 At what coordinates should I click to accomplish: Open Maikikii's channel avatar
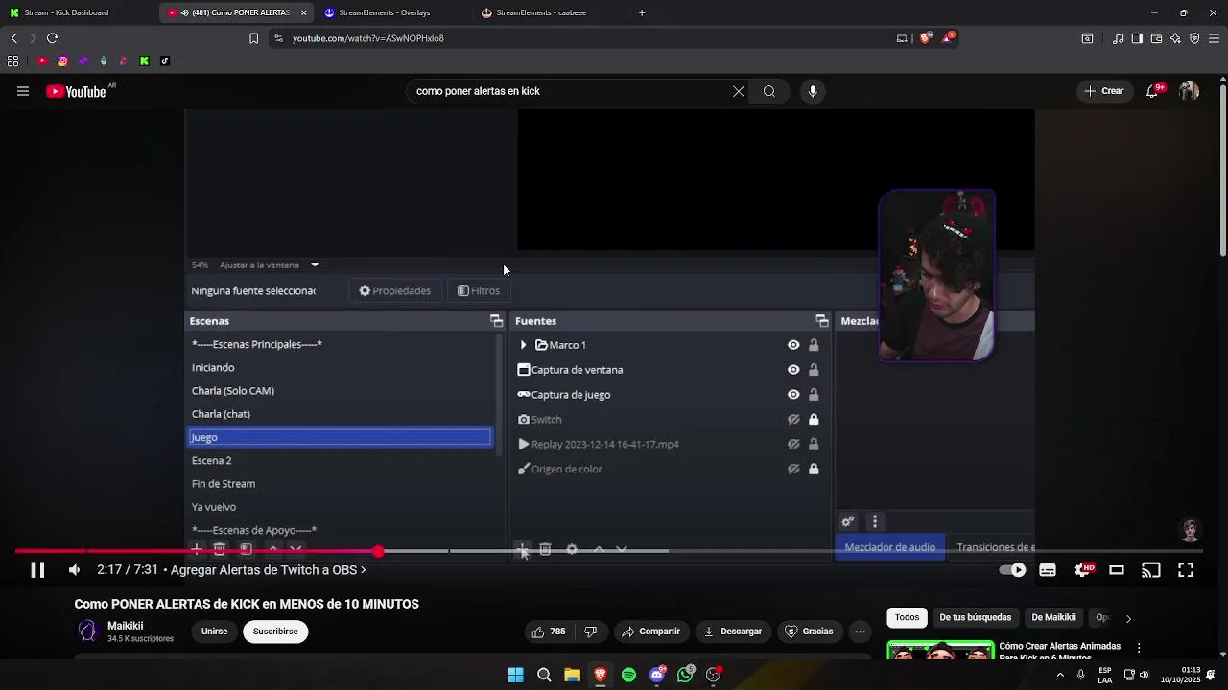(87, 631)
